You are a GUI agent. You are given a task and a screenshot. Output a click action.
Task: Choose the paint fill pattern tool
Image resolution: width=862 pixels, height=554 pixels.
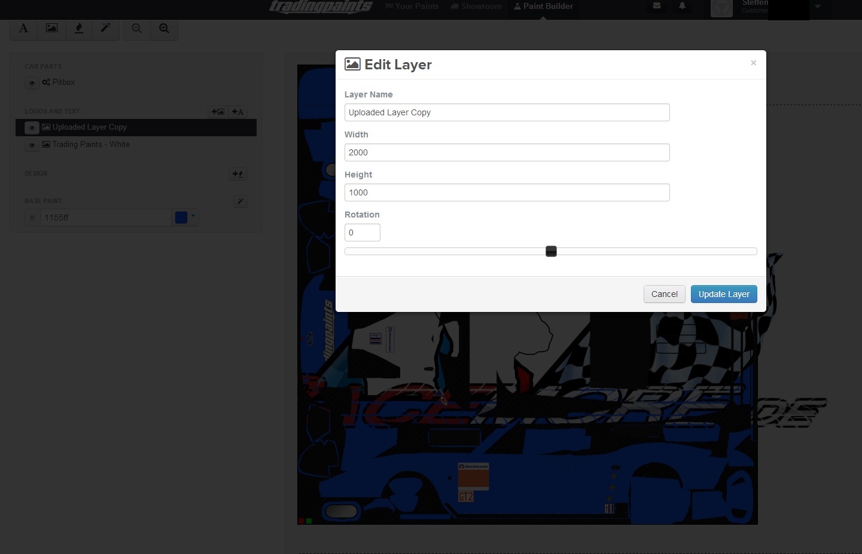[78, 29]
